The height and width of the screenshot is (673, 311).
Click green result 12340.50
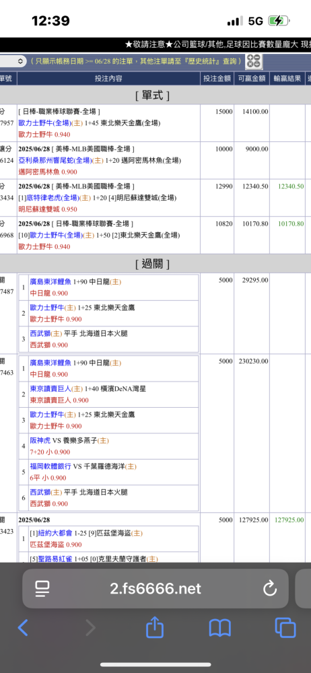pos(291,186)
